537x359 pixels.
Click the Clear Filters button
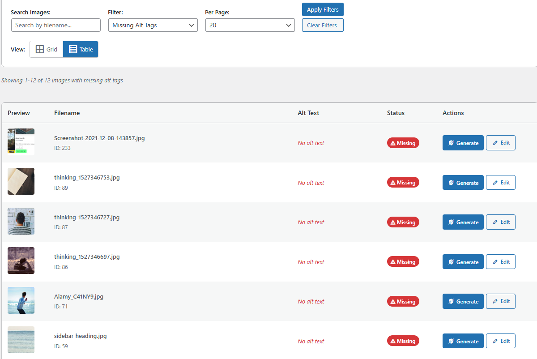point(323,25)
